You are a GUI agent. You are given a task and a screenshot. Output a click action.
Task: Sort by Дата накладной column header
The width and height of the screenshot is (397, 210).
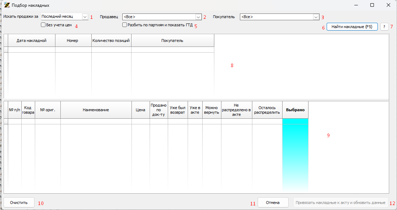tap(32, 41)
